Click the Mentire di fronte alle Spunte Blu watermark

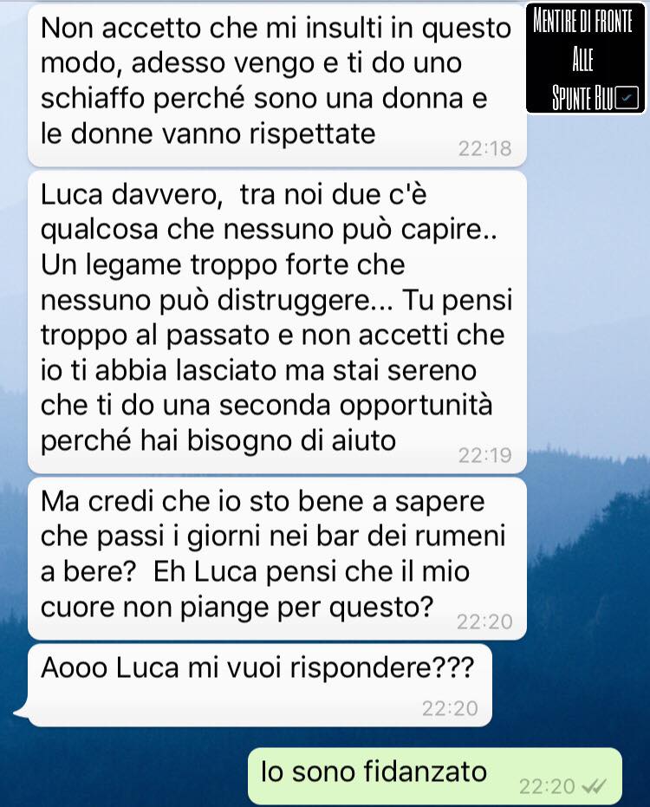[585, 59]
